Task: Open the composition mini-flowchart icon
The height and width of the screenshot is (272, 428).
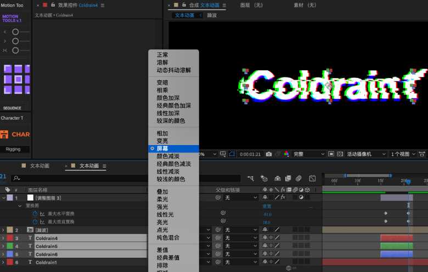Action: click(x=250, y=179)
